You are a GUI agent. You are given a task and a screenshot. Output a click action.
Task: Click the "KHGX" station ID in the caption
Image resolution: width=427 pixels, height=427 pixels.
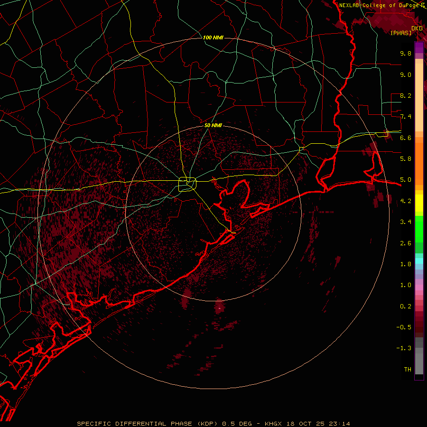pos(273,424)
